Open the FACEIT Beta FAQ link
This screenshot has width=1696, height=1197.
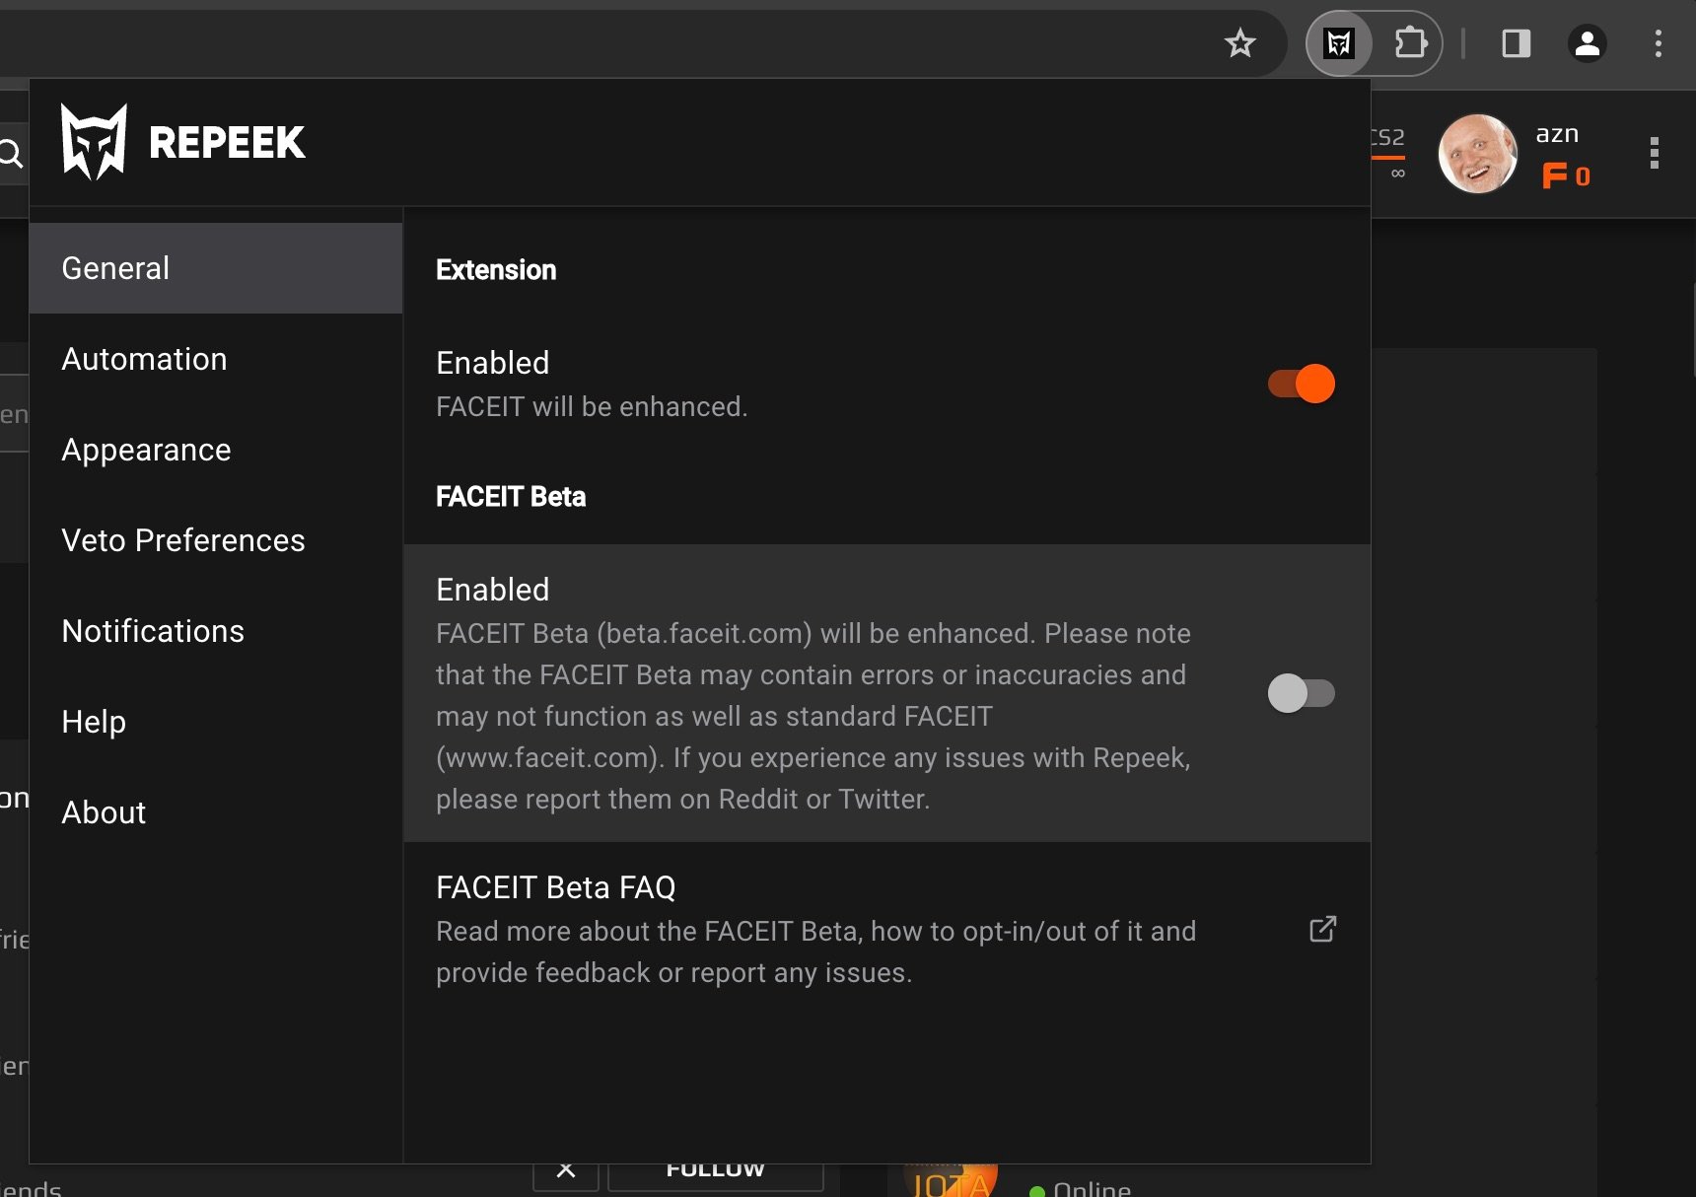click(555, 887)
